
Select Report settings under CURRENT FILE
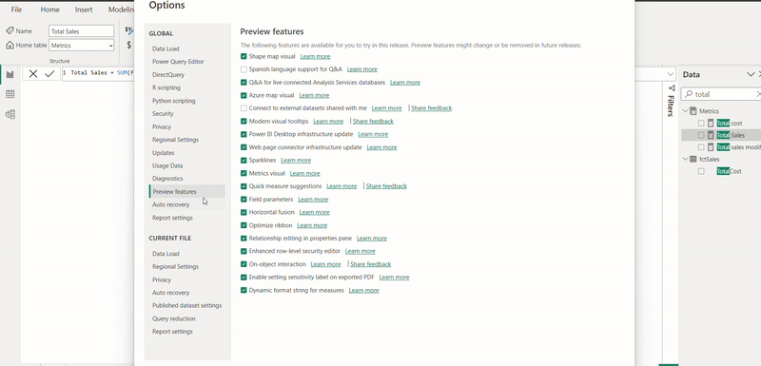click(172, 332)
